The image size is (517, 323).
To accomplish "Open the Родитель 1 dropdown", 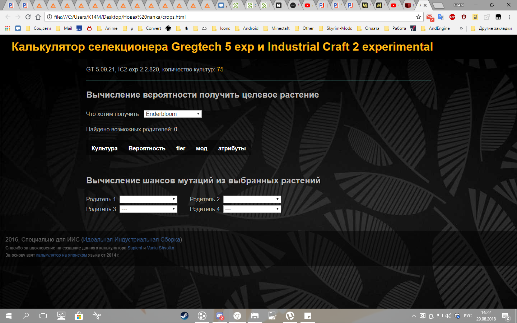I will (148, 199).
